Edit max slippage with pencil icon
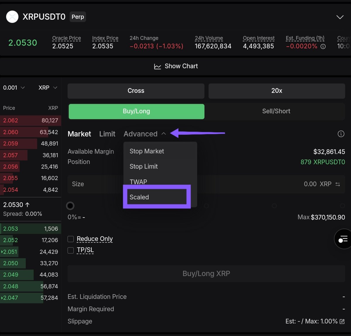 [342, 321]
